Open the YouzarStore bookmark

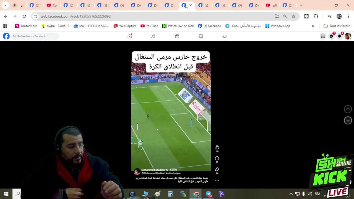pyautogui.click(x=26, y=26)
